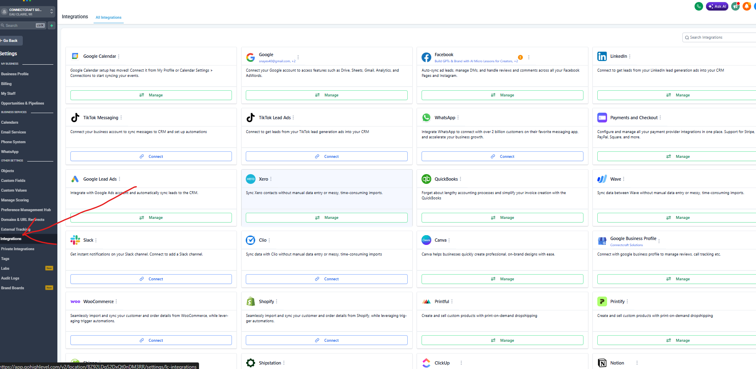The image size is (756, 369).
Task: Open the Facebook card three-dot menu
Action: click(x=529, y=57)
